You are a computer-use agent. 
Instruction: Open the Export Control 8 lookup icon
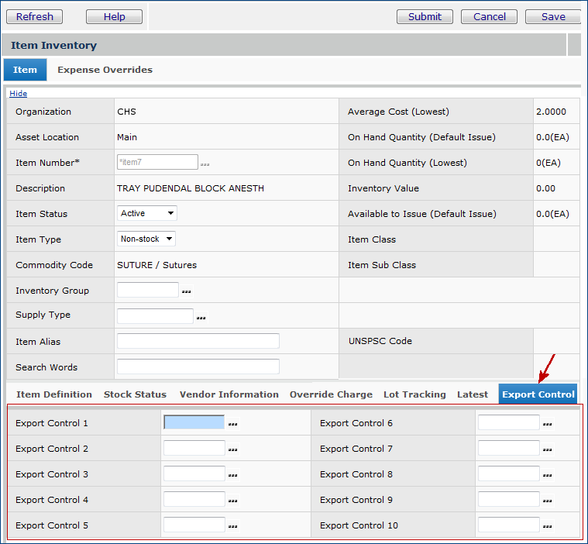pyautogui.click(x=547, y=475)
